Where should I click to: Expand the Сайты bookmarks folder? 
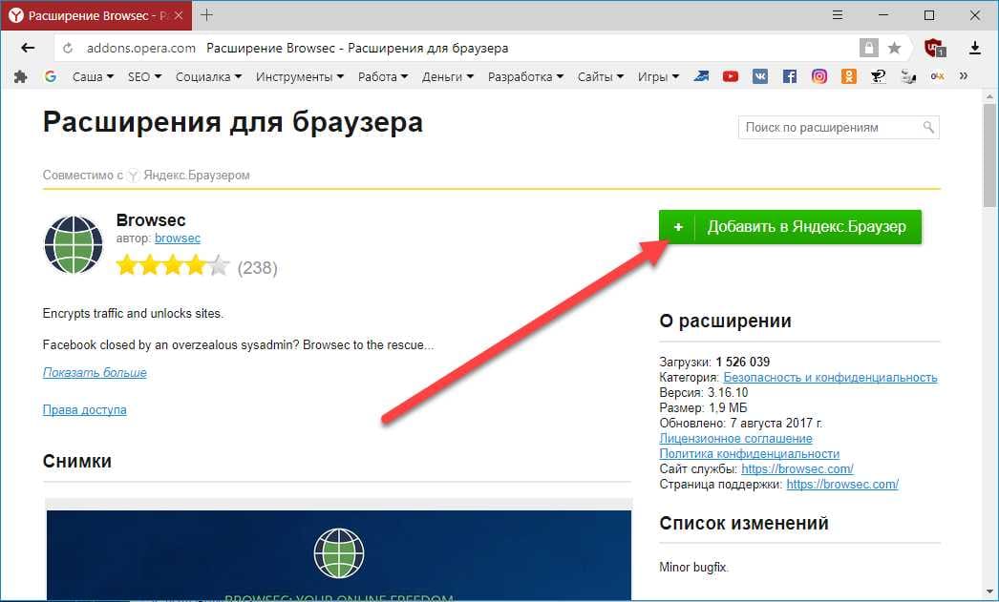pos(600,77)
